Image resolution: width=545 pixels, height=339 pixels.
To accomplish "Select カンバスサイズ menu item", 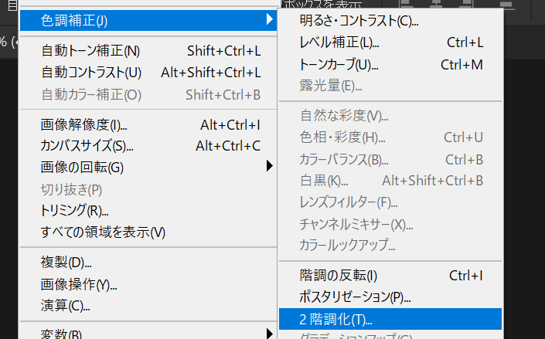I will 87,146.
